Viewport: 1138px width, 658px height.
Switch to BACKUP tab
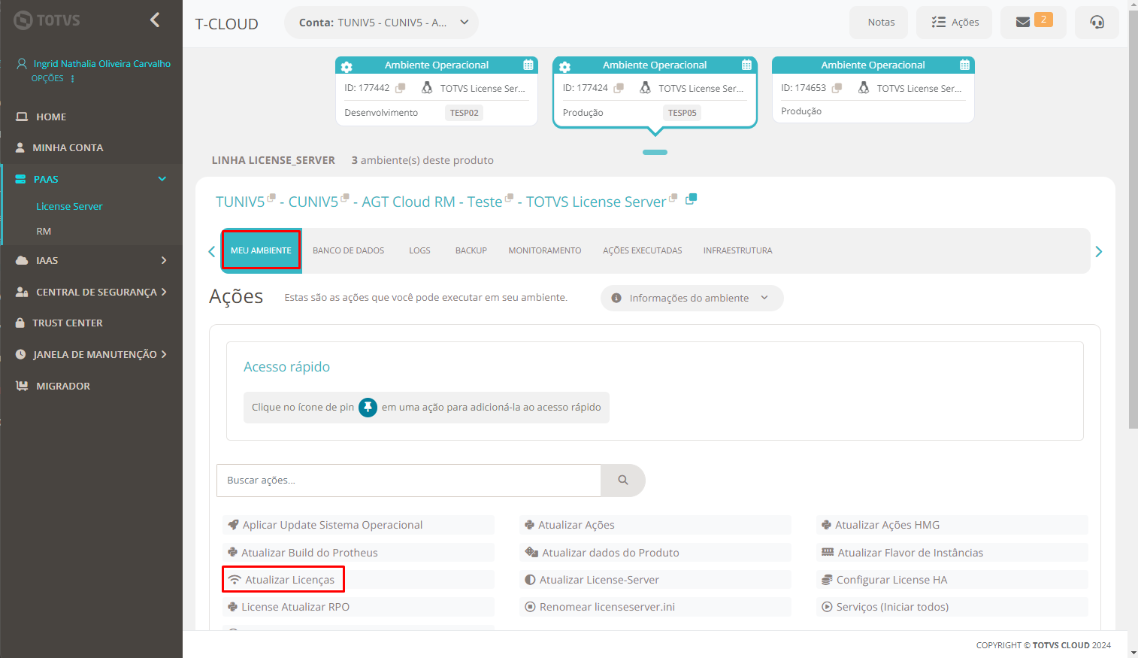(x=471, y=250)
